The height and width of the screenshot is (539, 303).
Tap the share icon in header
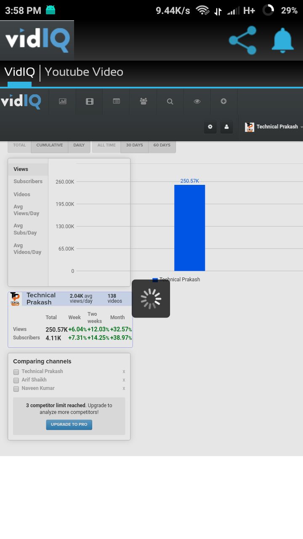[243, 40]
